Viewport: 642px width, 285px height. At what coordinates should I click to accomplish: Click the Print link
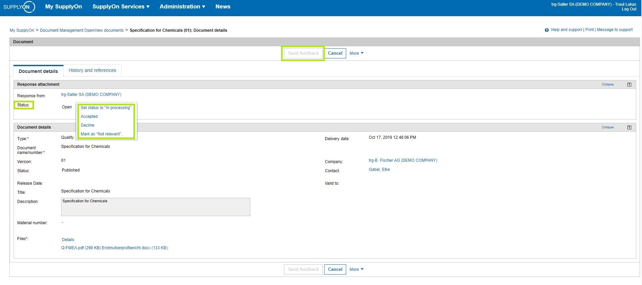click(589, 30)
